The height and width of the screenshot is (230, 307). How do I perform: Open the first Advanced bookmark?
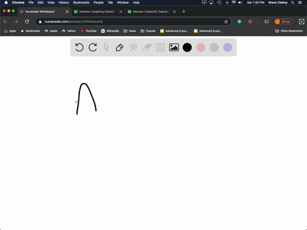tap(174, 31)
